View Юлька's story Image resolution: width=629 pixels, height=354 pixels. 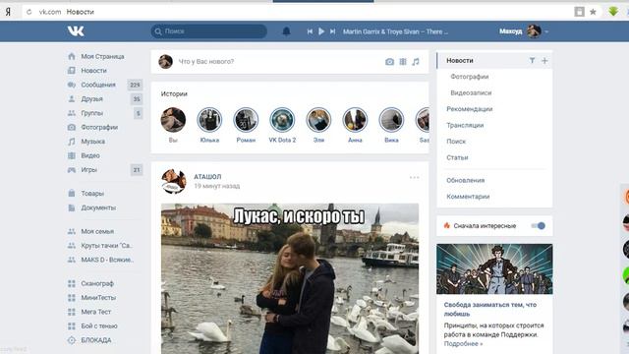(209, 120)
